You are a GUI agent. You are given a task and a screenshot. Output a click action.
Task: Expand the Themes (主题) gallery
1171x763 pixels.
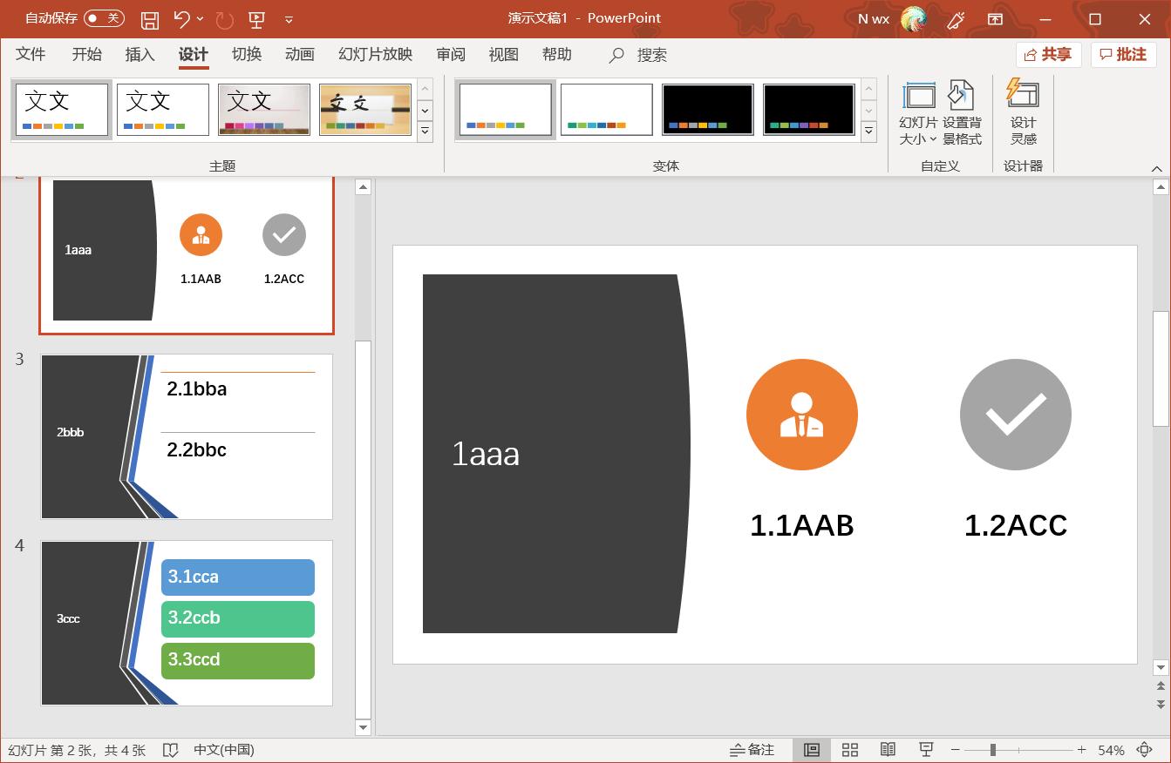click(426, 132)
